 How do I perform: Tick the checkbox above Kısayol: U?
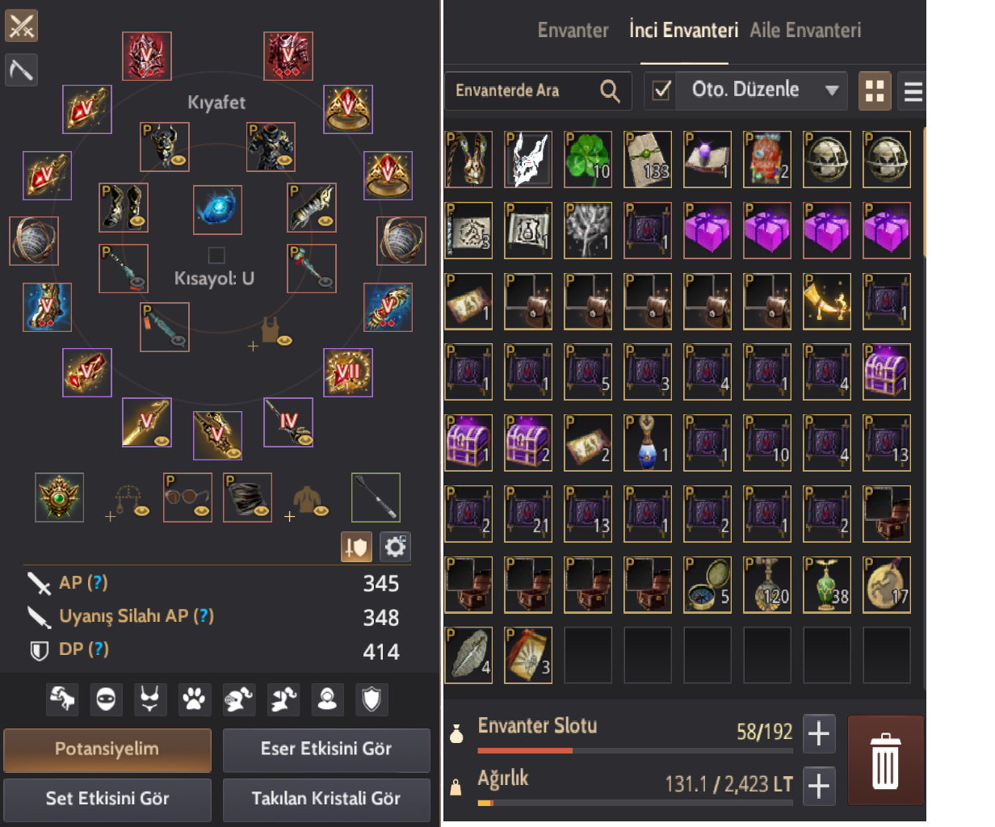tap(216, 255)
